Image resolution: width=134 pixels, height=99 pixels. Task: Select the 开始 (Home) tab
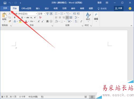(15, 9)
